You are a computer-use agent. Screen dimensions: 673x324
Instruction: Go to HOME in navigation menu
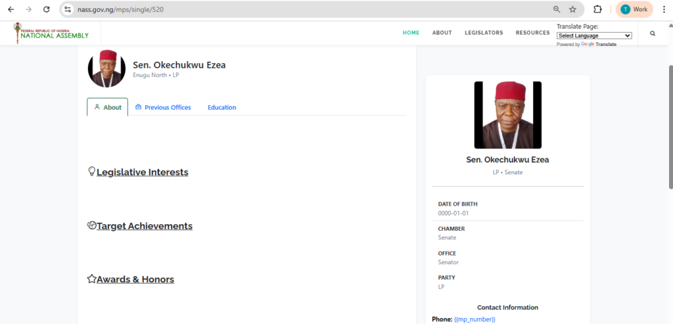pyautogui.click(x=411, y=33)
